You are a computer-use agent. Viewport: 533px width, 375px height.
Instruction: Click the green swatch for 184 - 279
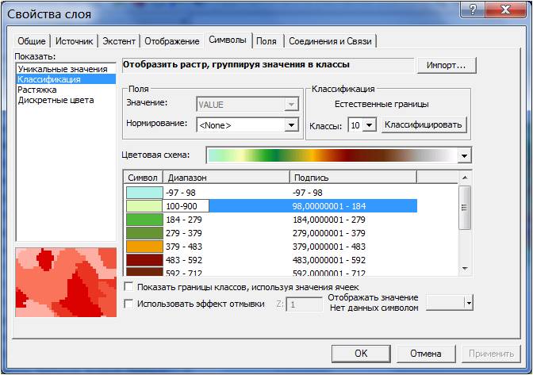click(x=144, y=220)
